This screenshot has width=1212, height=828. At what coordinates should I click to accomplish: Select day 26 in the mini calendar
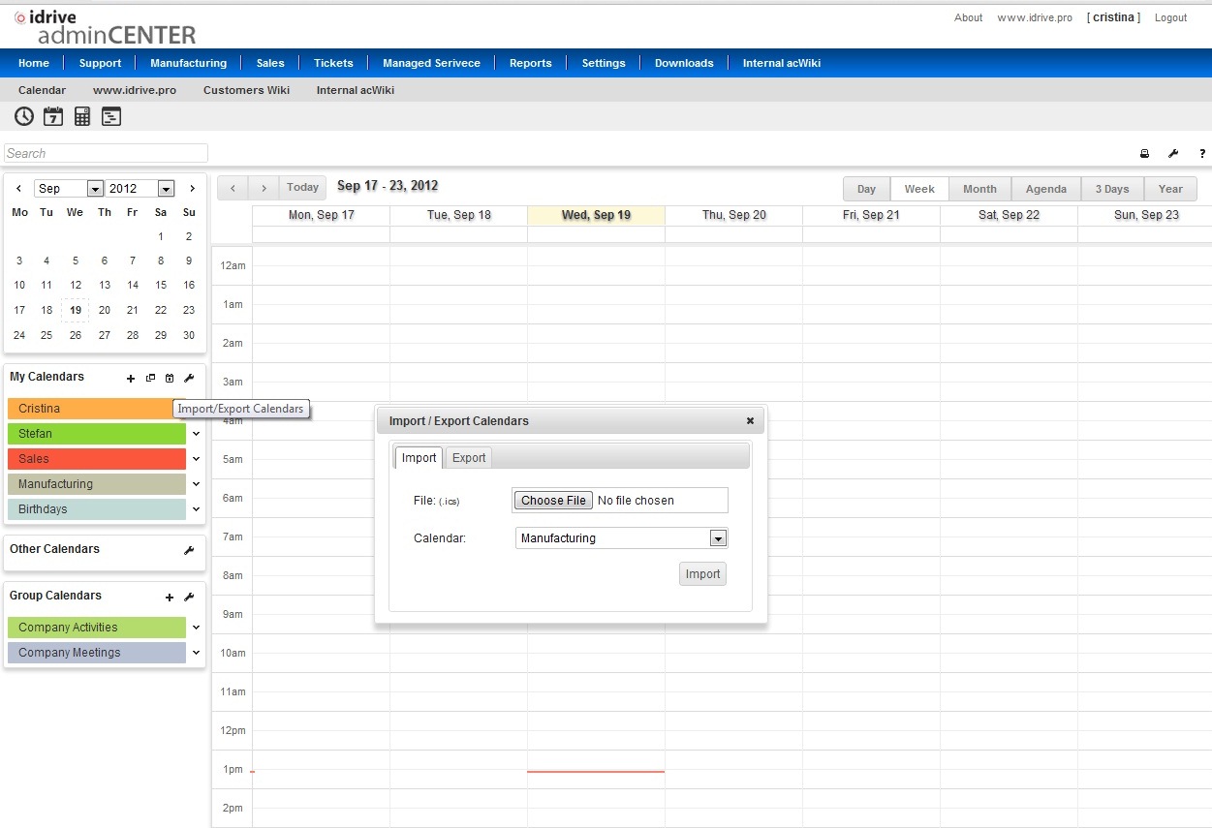pos(76,335)
